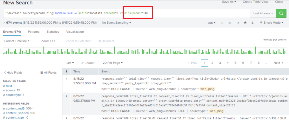Viewport: 289px width, 124px height.
Task: Go to results page 3
Action: (220, 63)
